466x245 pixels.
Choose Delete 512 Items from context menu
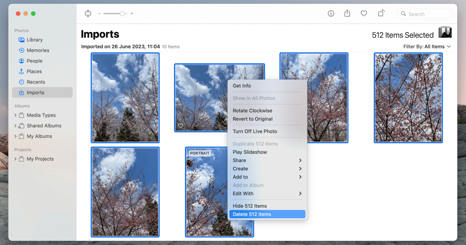pyautogui.click(x=252, y=214)
